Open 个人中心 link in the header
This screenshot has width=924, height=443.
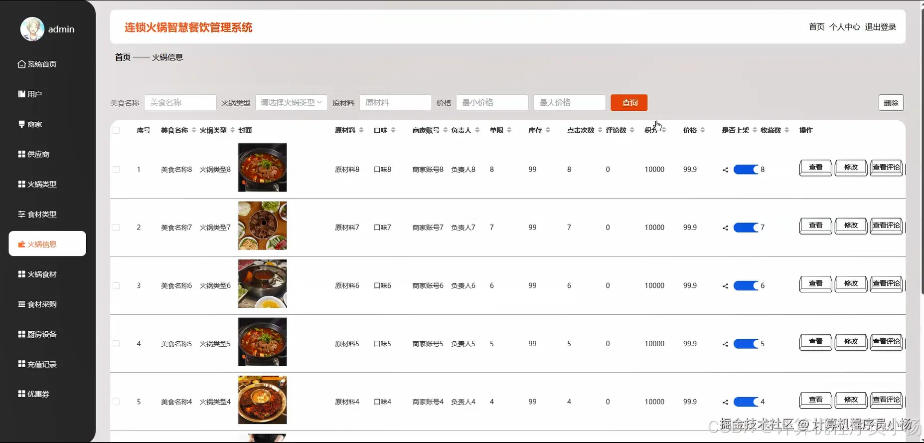(845, 27)
